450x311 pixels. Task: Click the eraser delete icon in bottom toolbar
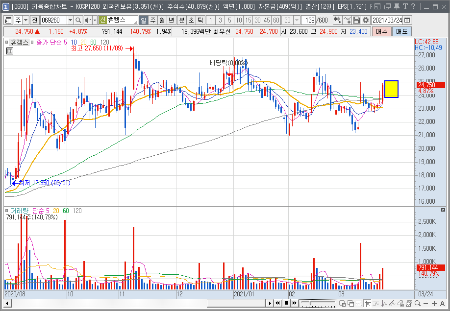pyautogui.click(x=400, y=303)
